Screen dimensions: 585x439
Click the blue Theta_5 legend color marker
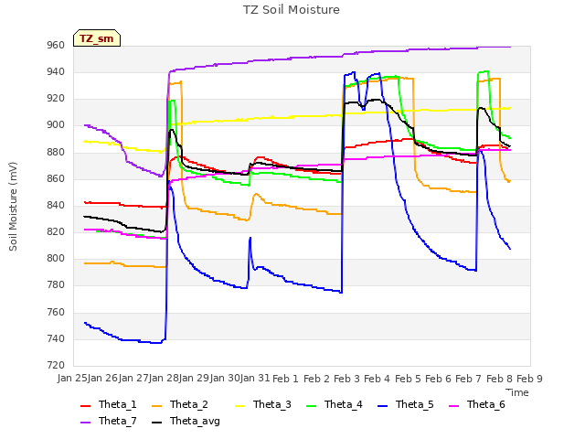[382, 406]
